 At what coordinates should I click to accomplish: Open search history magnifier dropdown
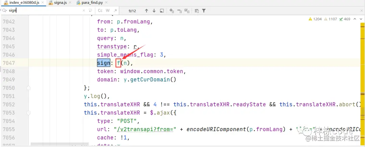coord(4,10)
